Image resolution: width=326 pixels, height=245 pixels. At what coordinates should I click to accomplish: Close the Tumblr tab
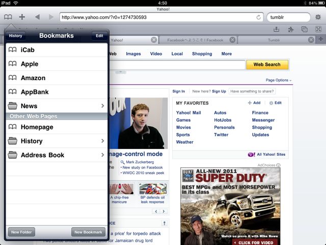311,40
